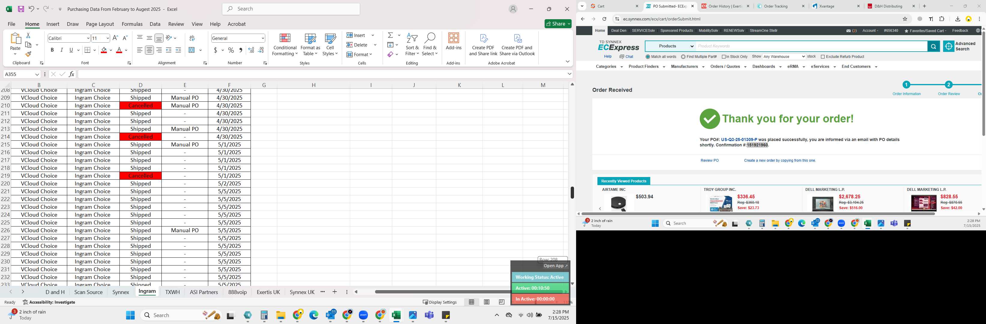Click the Undo arrow in Excel
This screenshot has height=324, width=986.
32,9
